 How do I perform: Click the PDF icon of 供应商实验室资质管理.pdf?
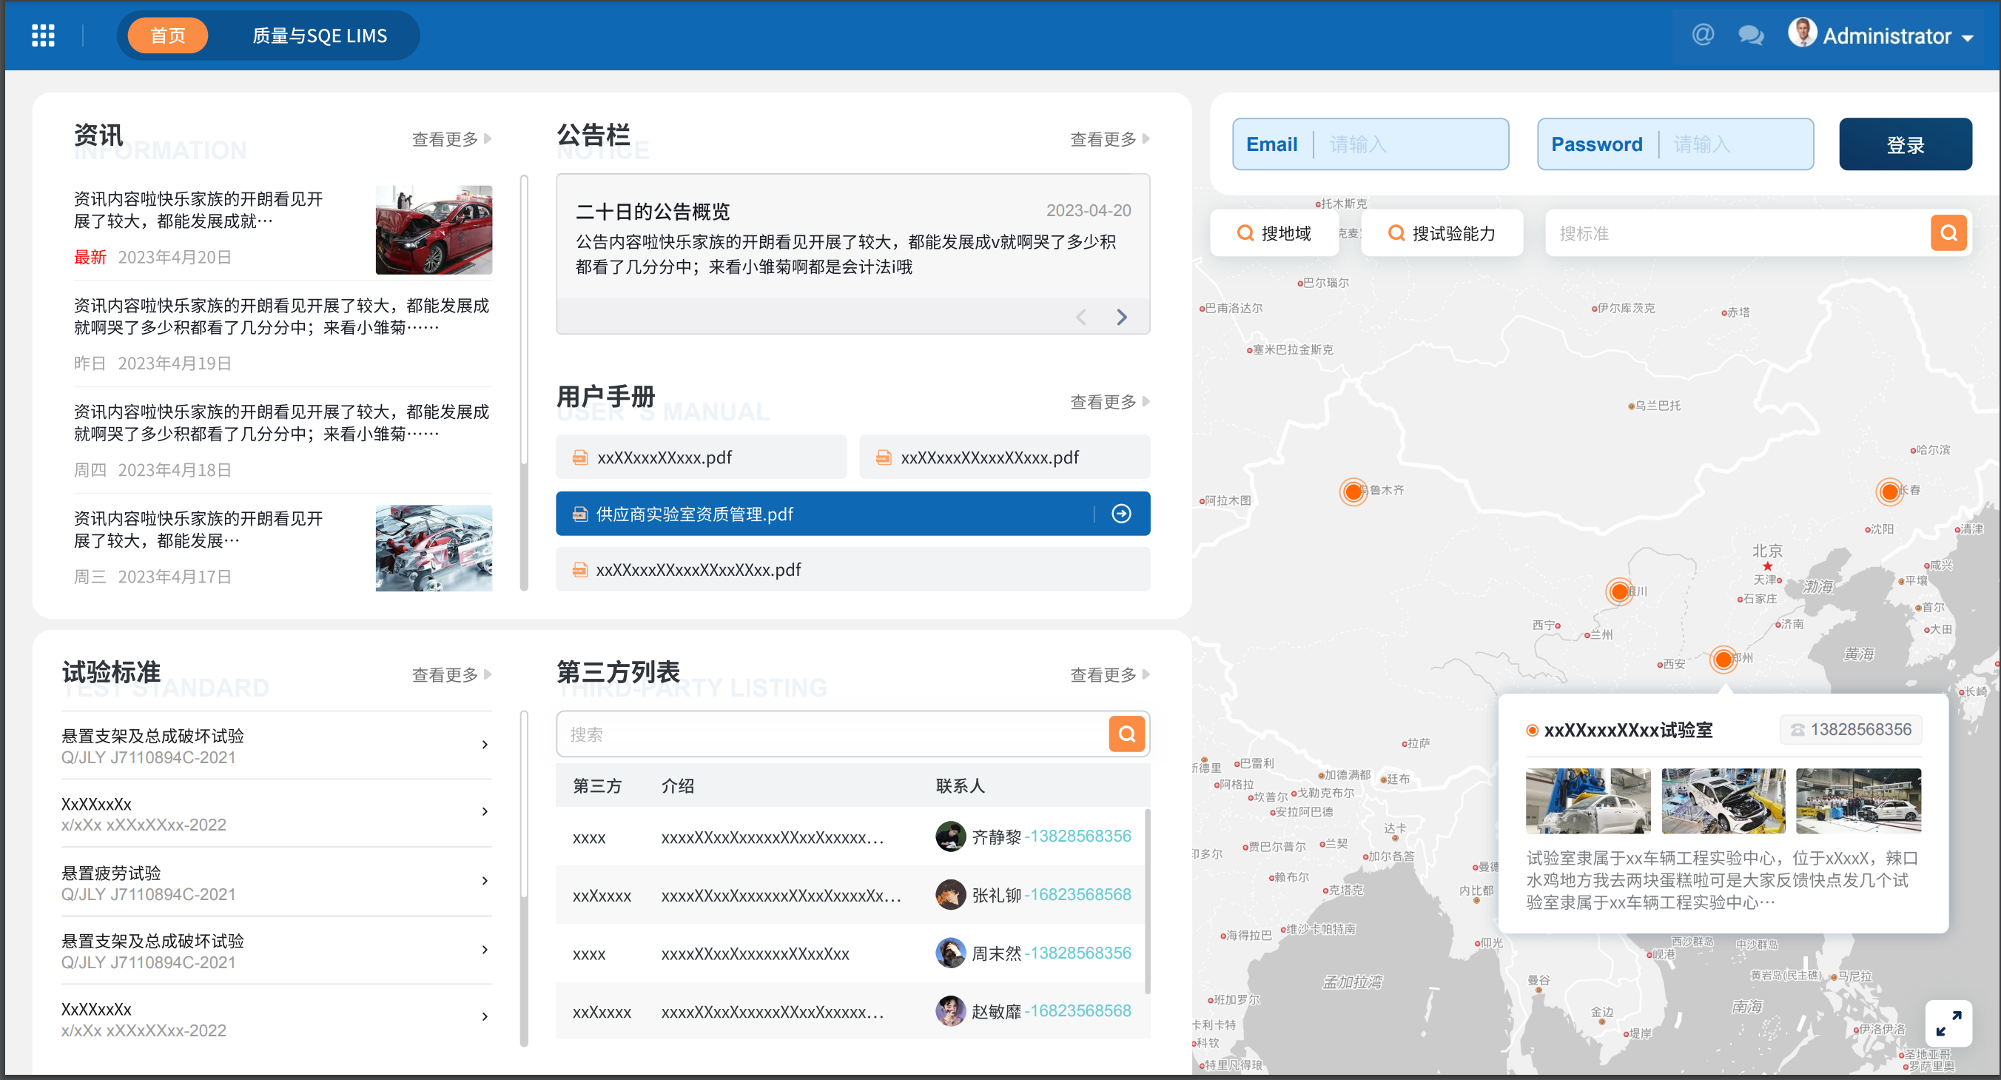579,514
